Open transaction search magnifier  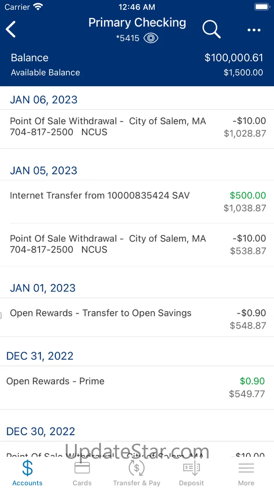tap(211, 29)
